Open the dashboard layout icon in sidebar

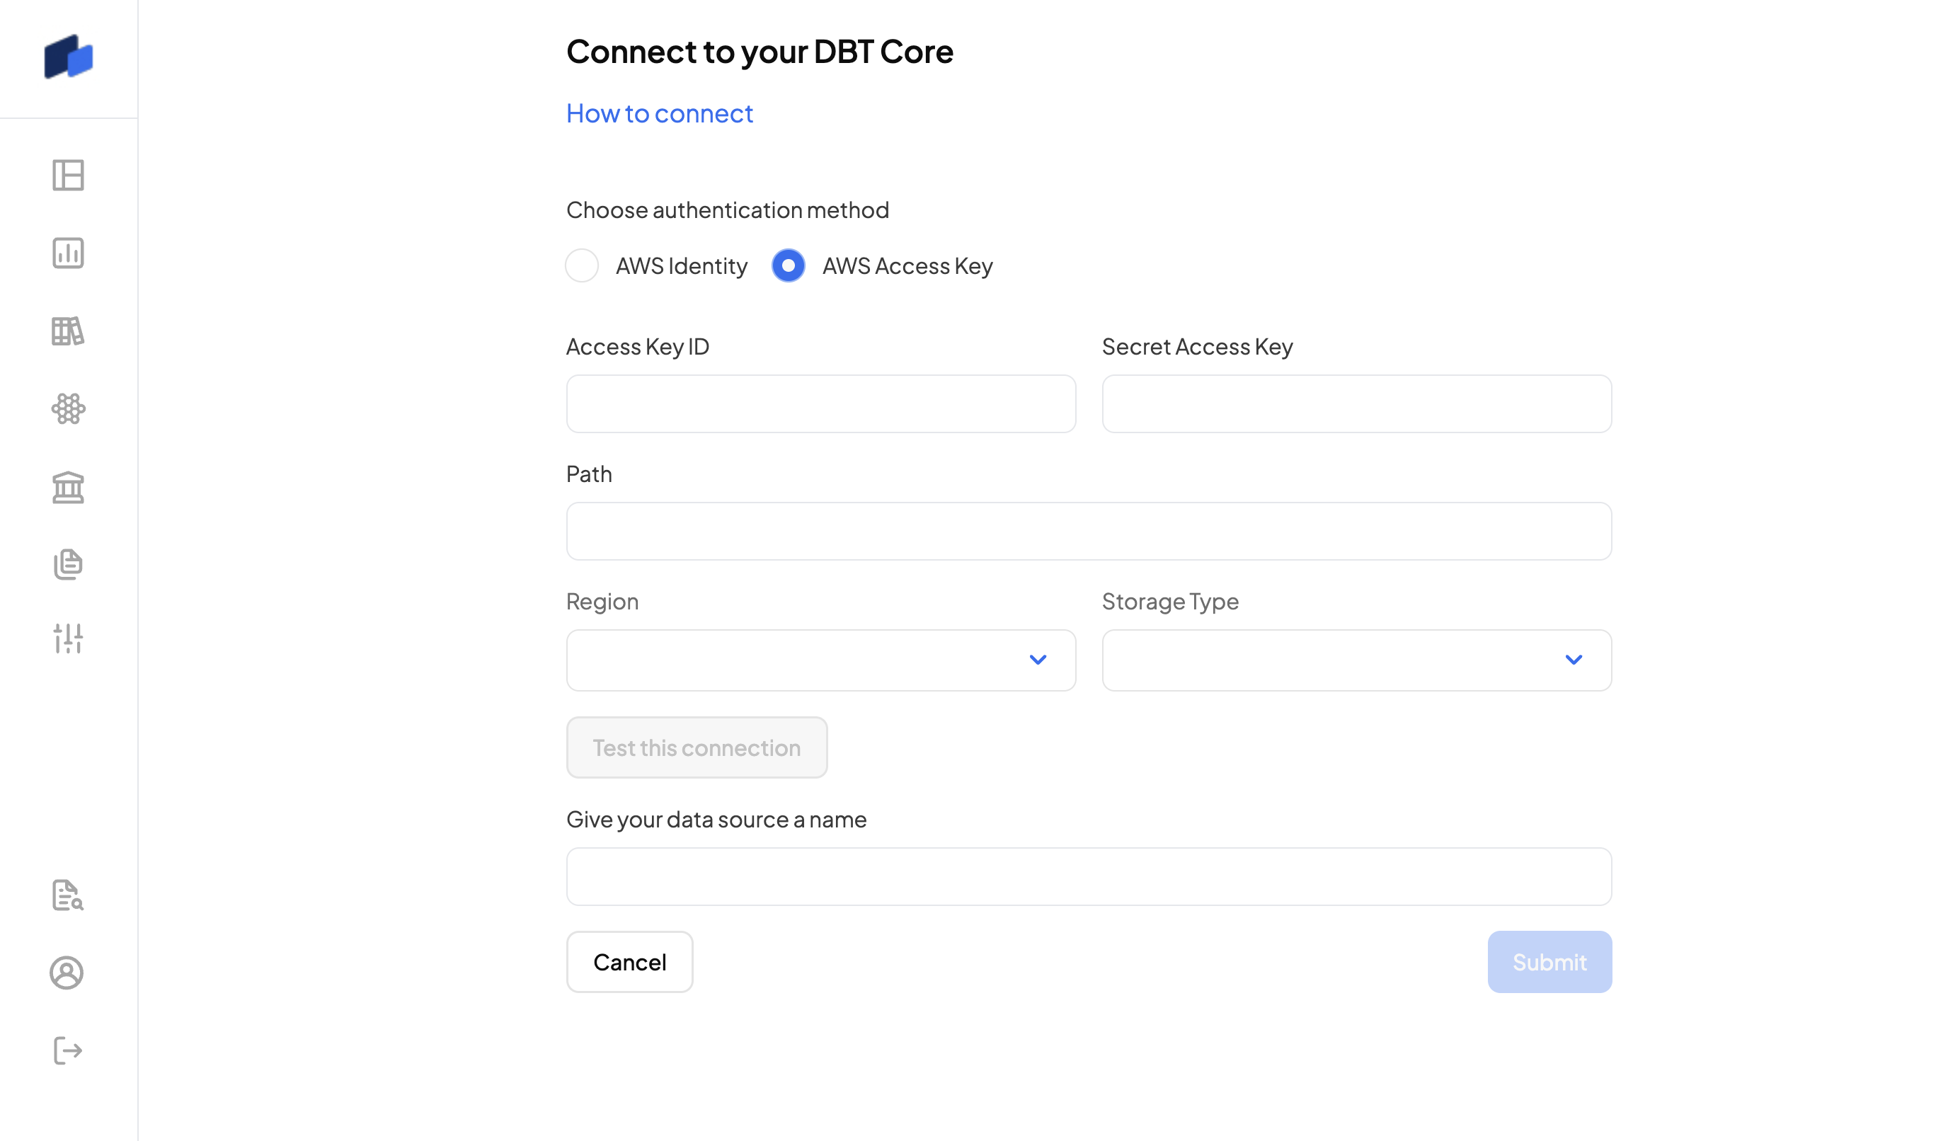68,176
